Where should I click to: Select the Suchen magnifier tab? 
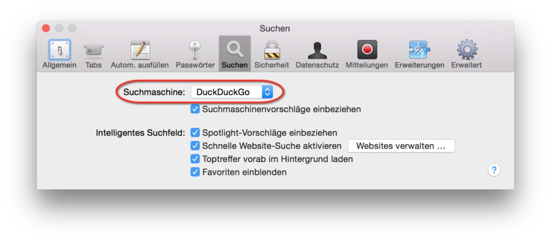[x=235, y=54]
